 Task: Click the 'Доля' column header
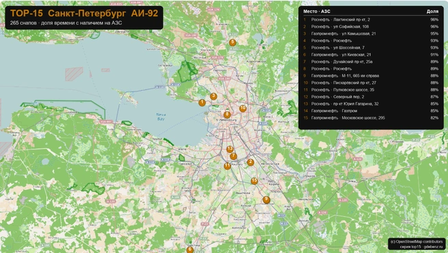[x=432, y=12]
